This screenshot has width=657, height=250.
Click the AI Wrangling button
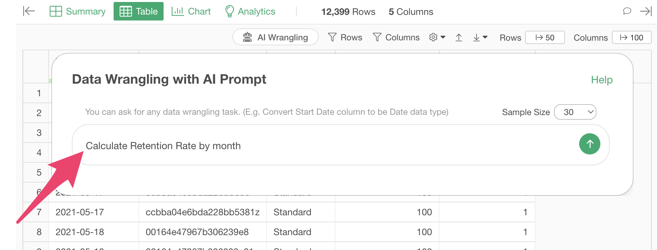pyautogui.click(x=276, y=37)
